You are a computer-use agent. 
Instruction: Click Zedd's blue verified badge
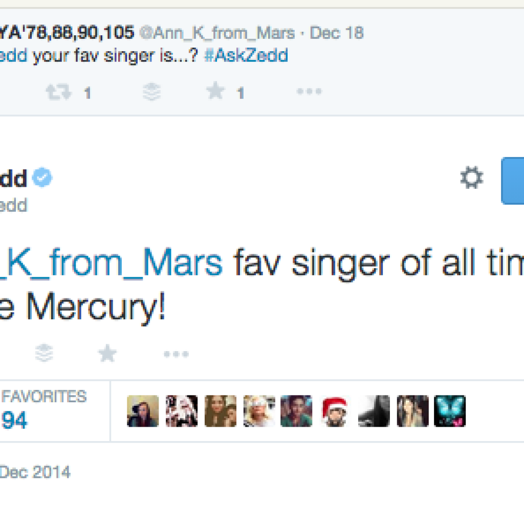pos(42,179)
